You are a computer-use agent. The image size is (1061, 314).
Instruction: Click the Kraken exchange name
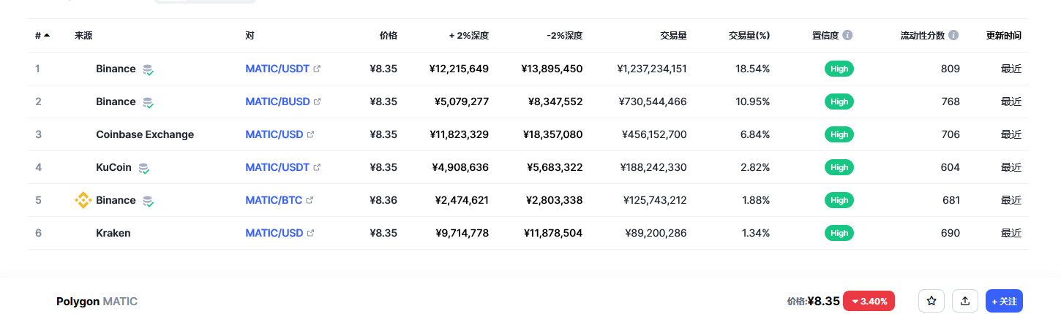click(x=113, y=233)
